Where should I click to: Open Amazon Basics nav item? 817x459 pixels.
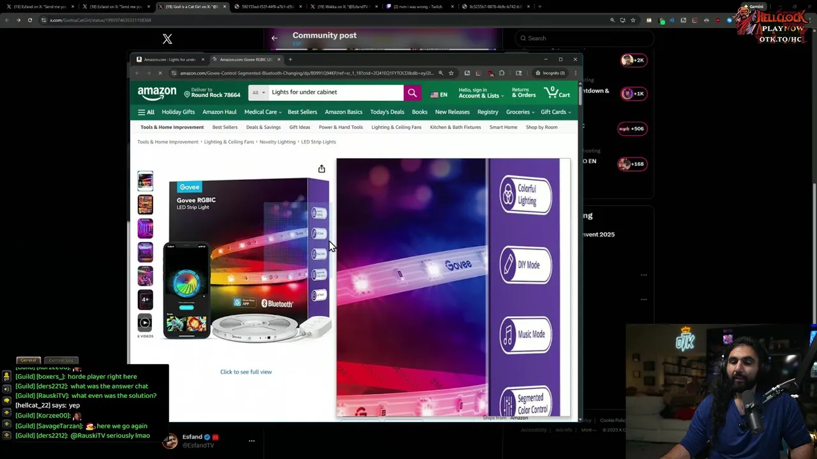(x=343, y=112)
